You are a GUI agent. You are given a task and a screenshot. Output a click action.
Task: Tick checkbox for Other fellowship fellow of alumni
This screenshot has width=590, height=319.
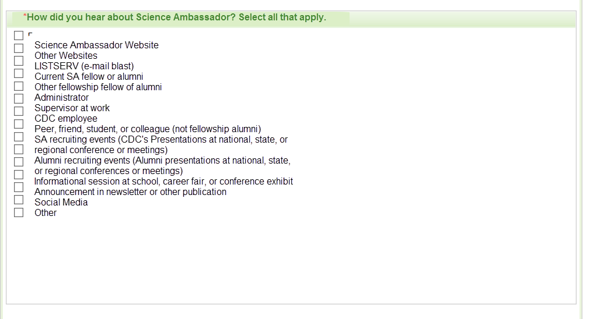19,86
